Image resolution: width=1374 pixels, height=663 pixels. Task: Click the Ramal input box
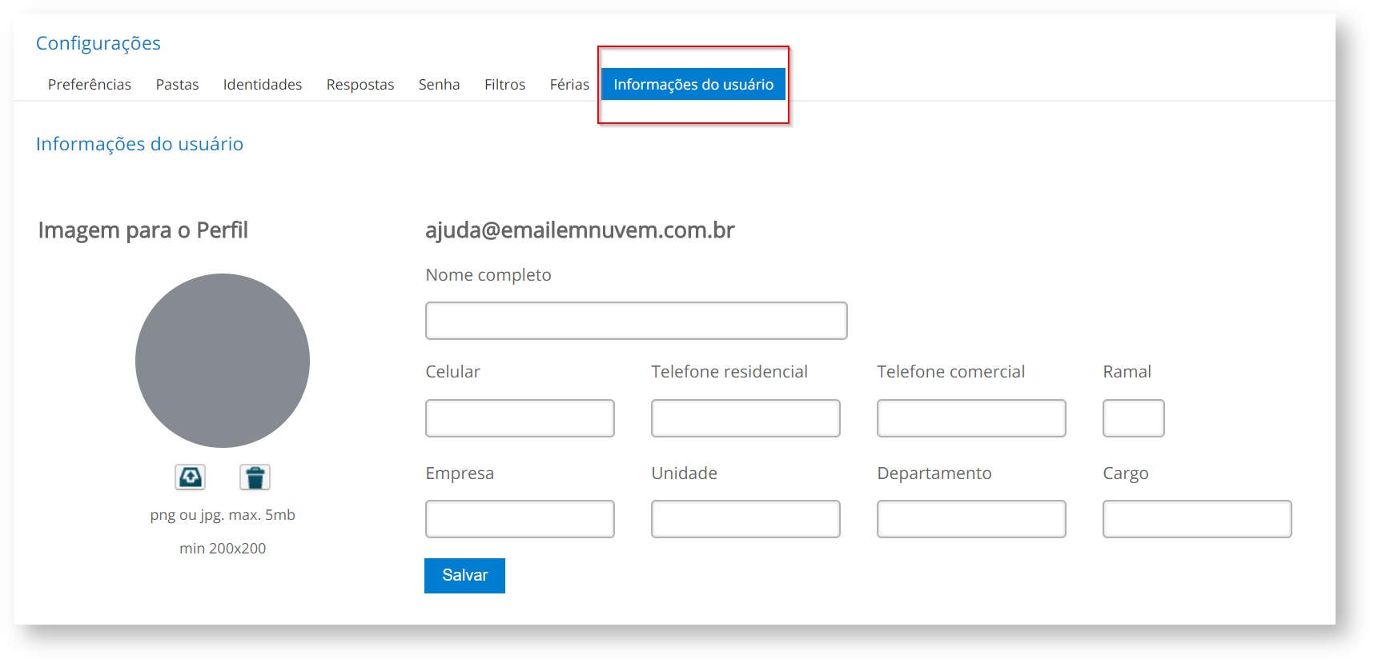coord(1133,418)
